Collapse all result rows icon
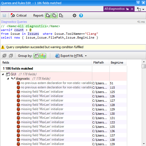 click(x=11, y=56)
